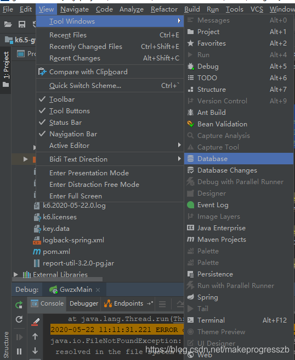This screenshot has height=360, width=295.
Task: Expand the Active Editor submenu arrow
Action: tap(179, 145)
